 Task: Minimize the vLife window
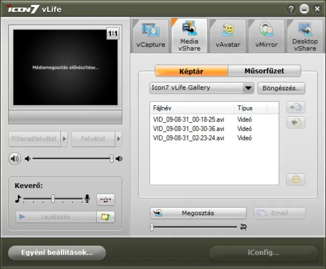pos(304,9)
